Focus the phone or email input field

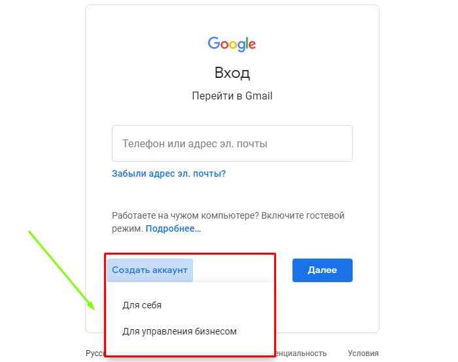[232, 143]
